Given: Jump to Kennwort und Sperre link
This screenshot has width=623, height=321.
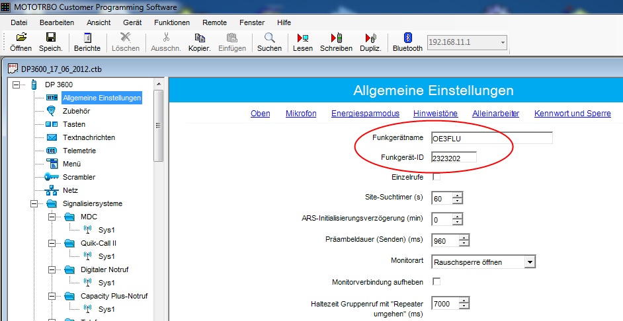Looking at the screenshot, I should 573,114.
